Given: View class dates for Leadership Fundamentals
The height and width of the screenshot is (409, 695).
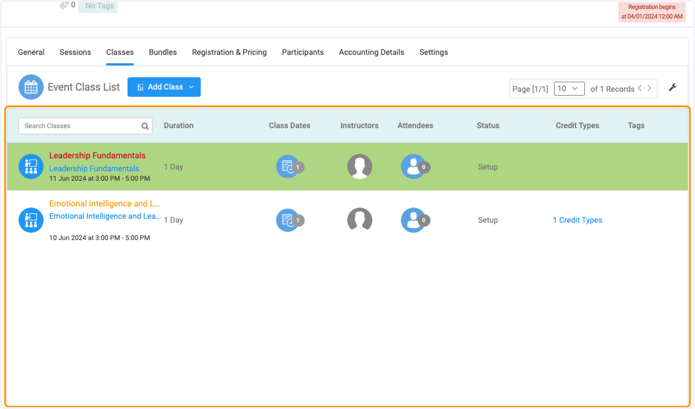Looking at the screenshot, I should pos(290,167).
